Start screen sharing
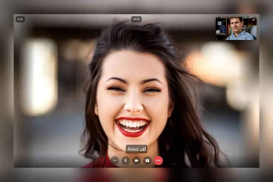The height and width of the screenshot is (182, 273). pos(147,161)
